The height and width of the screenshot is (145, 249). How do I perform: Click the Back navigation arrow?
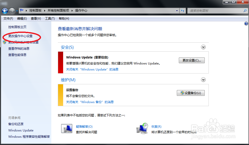5,11
